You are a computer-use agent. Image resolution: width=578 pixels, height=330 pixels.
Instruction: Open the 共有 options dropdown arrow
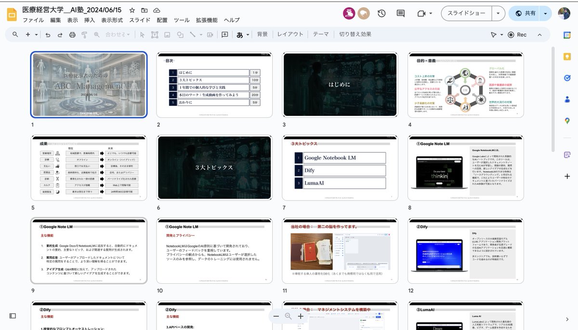545,13
